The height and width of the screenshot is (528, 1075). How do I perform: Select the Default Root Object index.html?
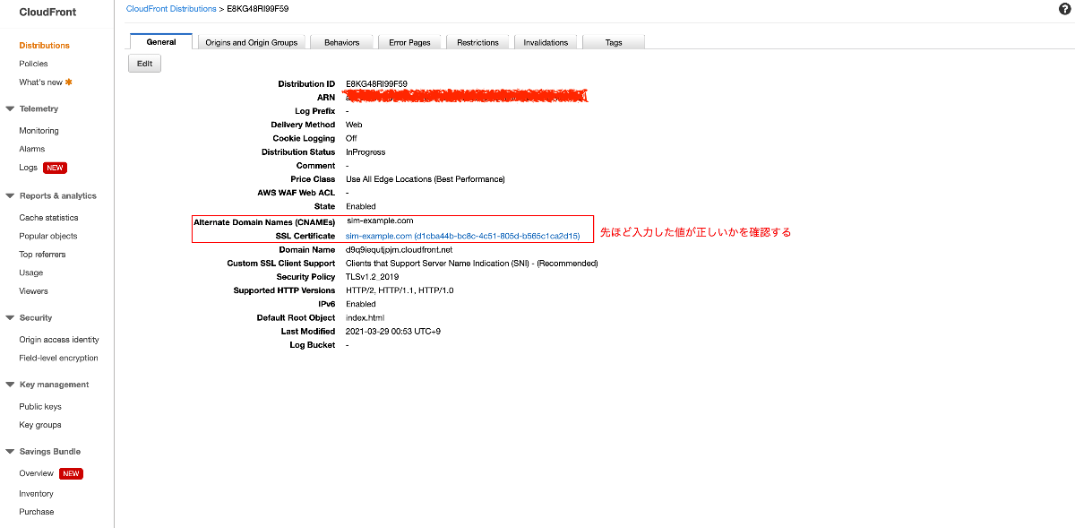(x=365, y=317)
